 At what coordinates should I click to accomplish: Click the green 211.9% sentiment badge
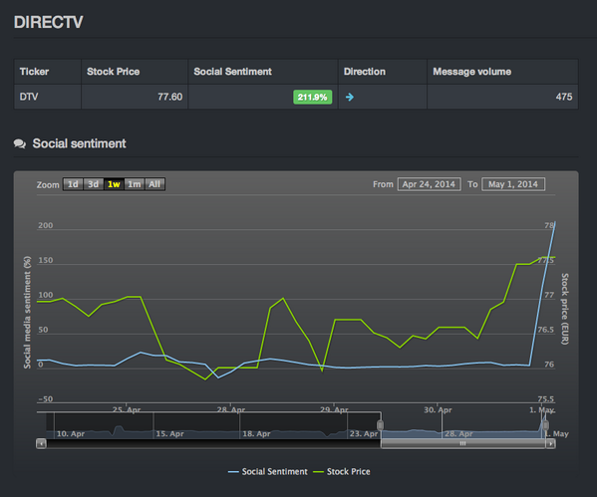(313, 97)
